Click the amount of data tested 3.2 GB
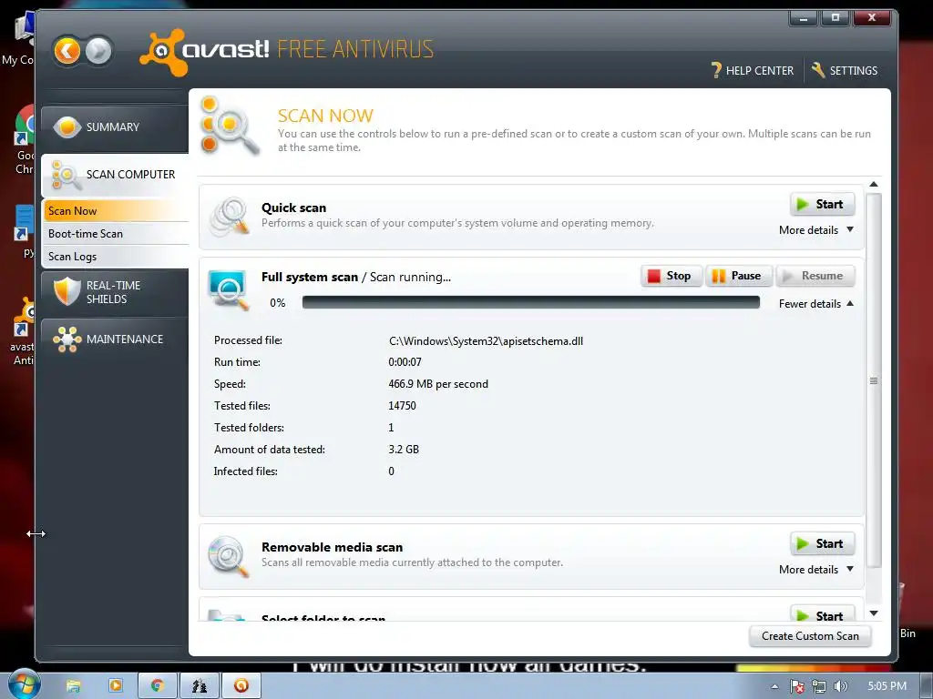Screen dimensions: 933x699 pyautogui.click(x=404, y=450)
